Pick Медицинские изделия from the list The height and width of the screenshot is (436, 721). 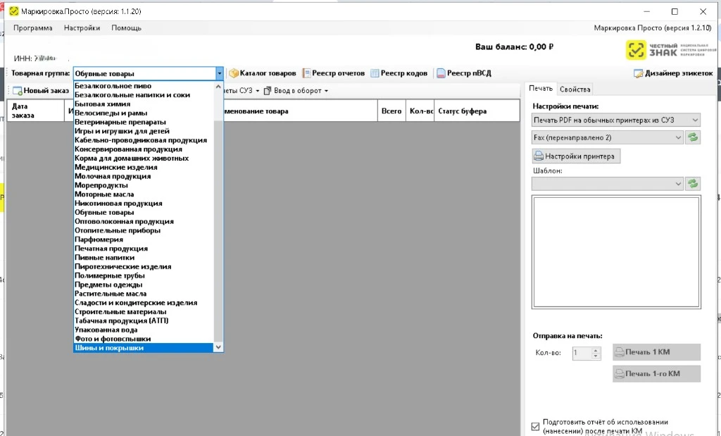(x=144, y=168)
